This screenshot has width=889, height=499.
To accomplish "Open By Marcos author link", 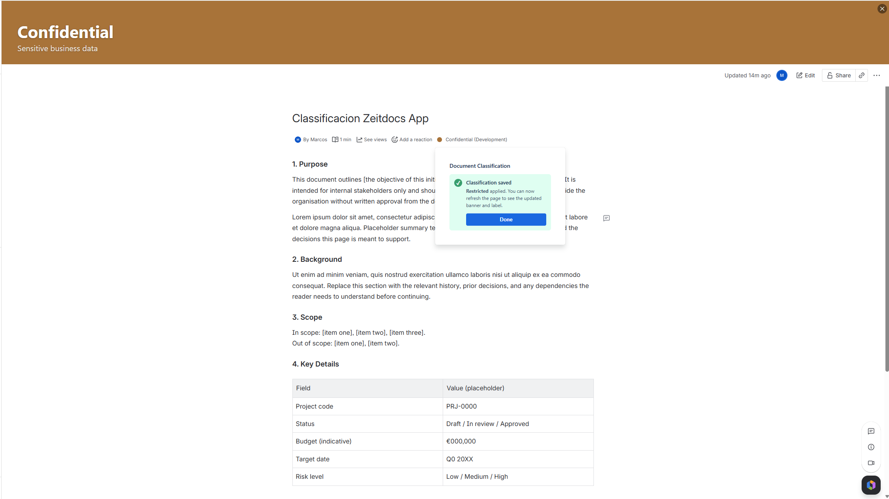I will [315, 140].
